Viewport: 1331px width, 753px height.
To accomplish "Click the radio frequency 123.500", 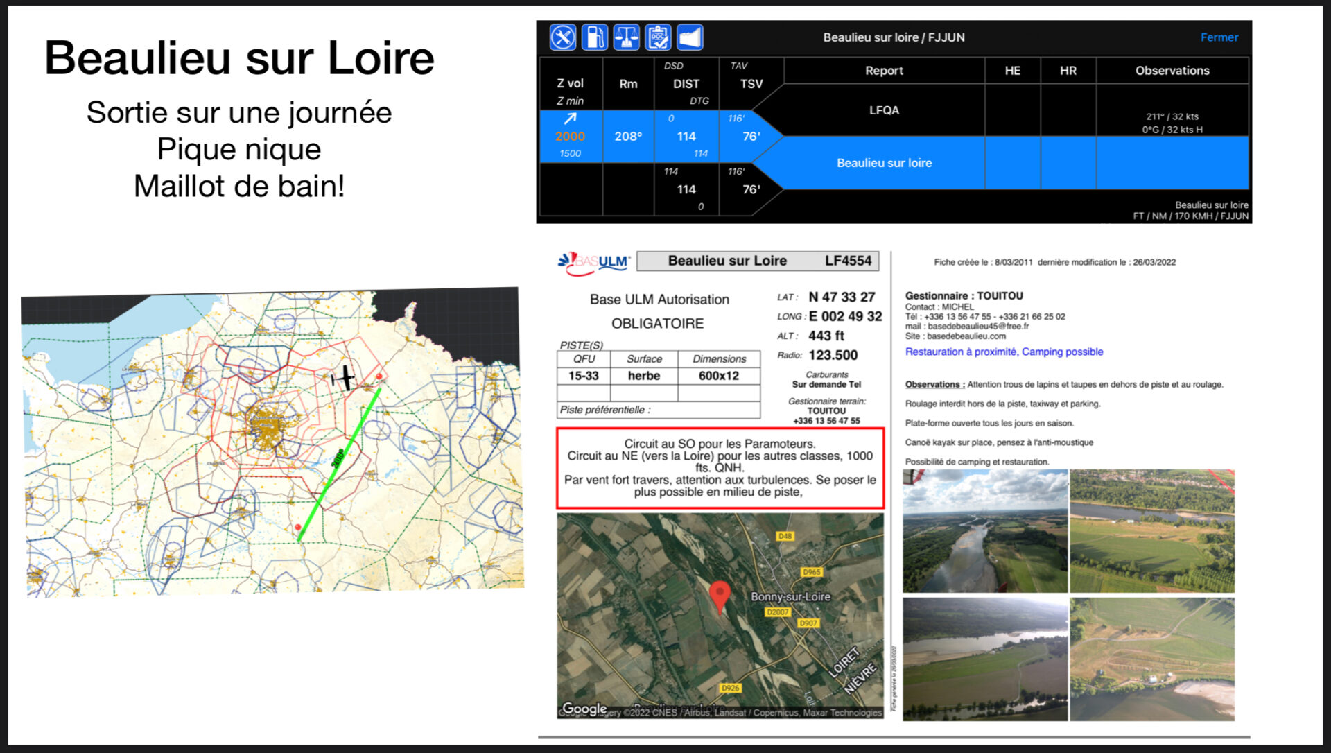I will (833, 355).
